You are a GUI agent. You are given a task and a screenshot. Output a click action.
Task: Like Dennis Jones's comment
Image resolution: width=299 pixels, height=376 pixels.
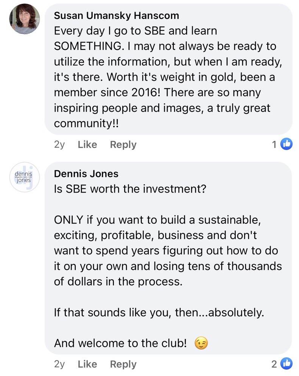(x=87, y=364)
